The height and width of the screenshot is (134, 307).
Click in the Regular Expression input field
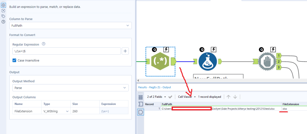point(66,51)
